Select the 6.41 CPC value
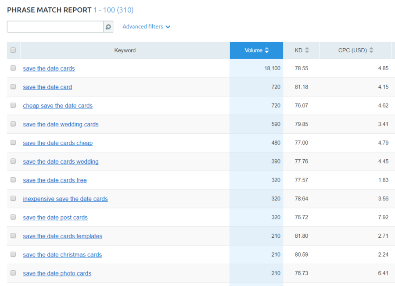395x286 pixels. tap(383, 273)
